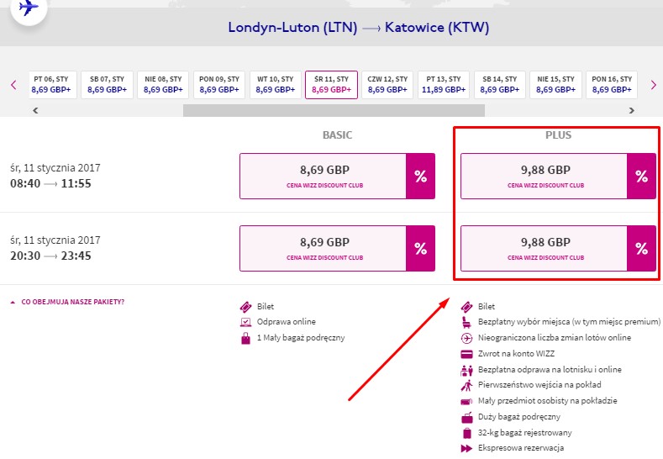Select the PT 06, STY date tab

pos(53,85)
